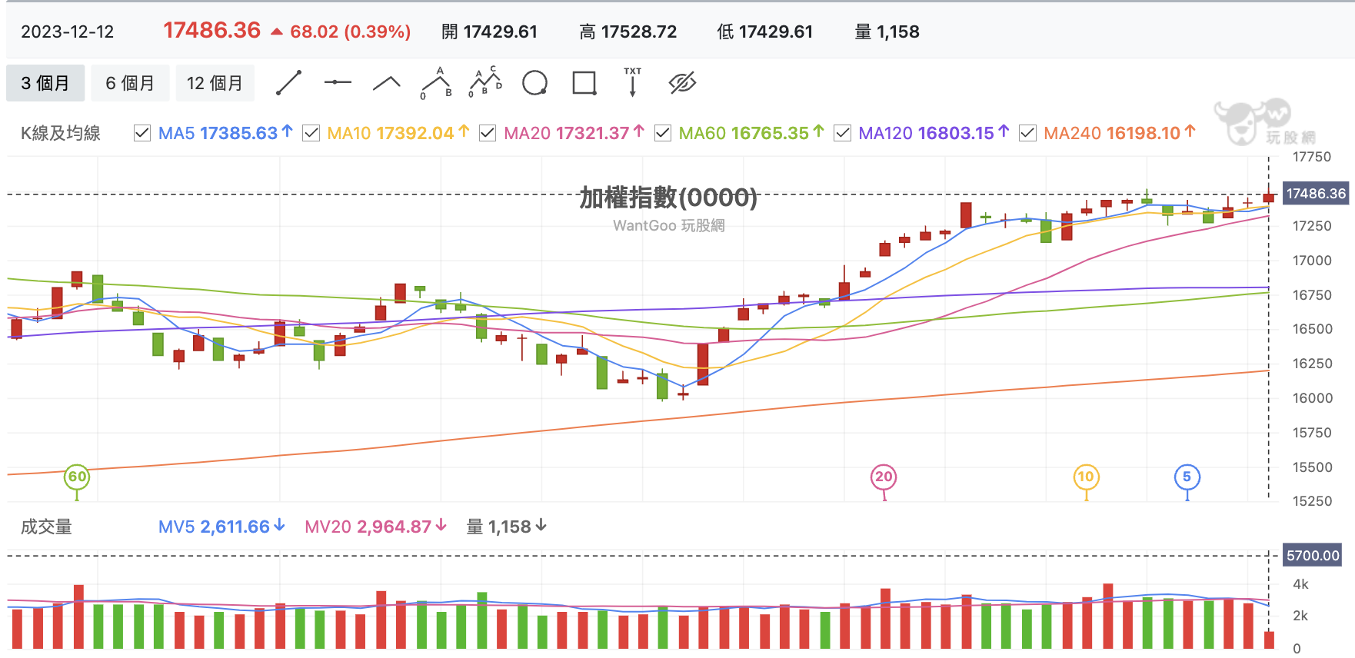The image size is (1355, 658).
Task: Click the K線及均線 section label
Action: point(60,133)
